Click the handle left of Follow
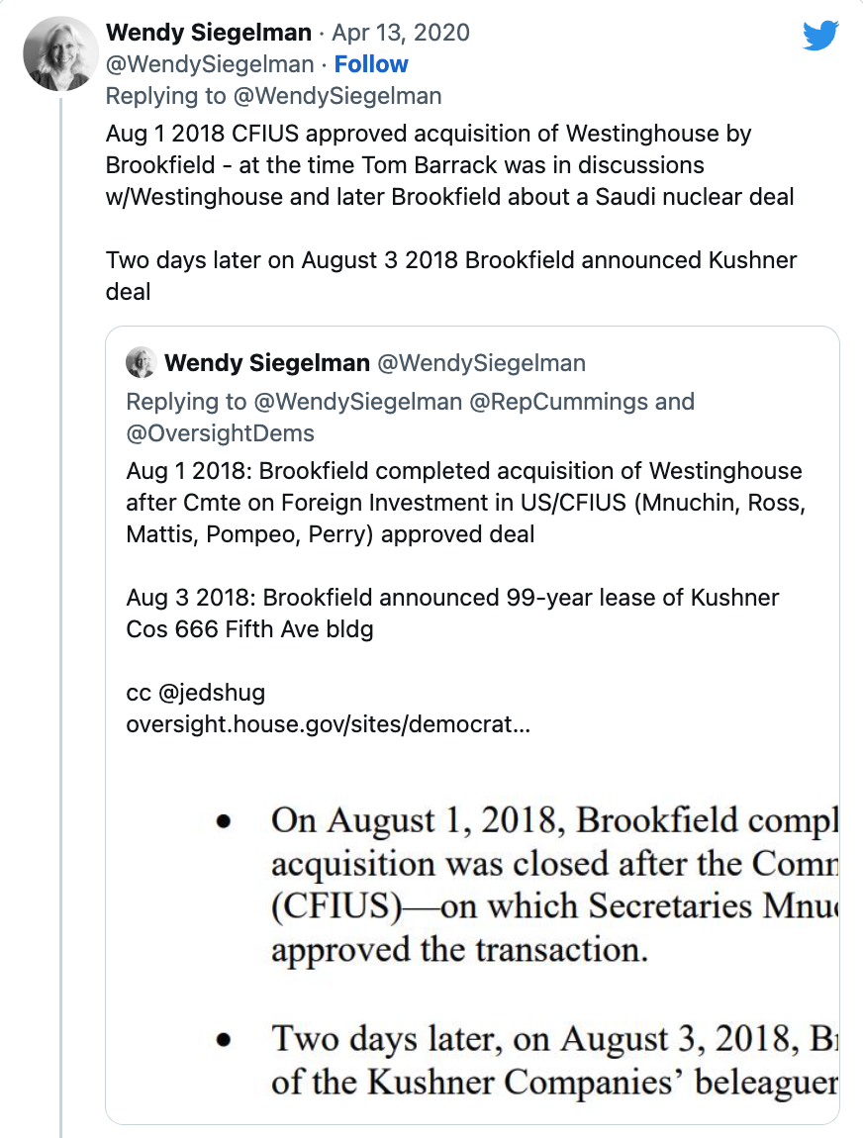 (x=209, y=64)
